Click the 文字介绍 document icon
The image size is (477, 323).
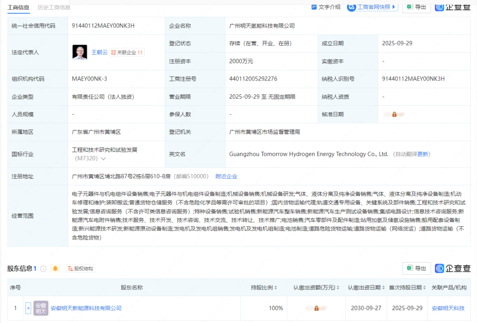(x=314, y=7)
